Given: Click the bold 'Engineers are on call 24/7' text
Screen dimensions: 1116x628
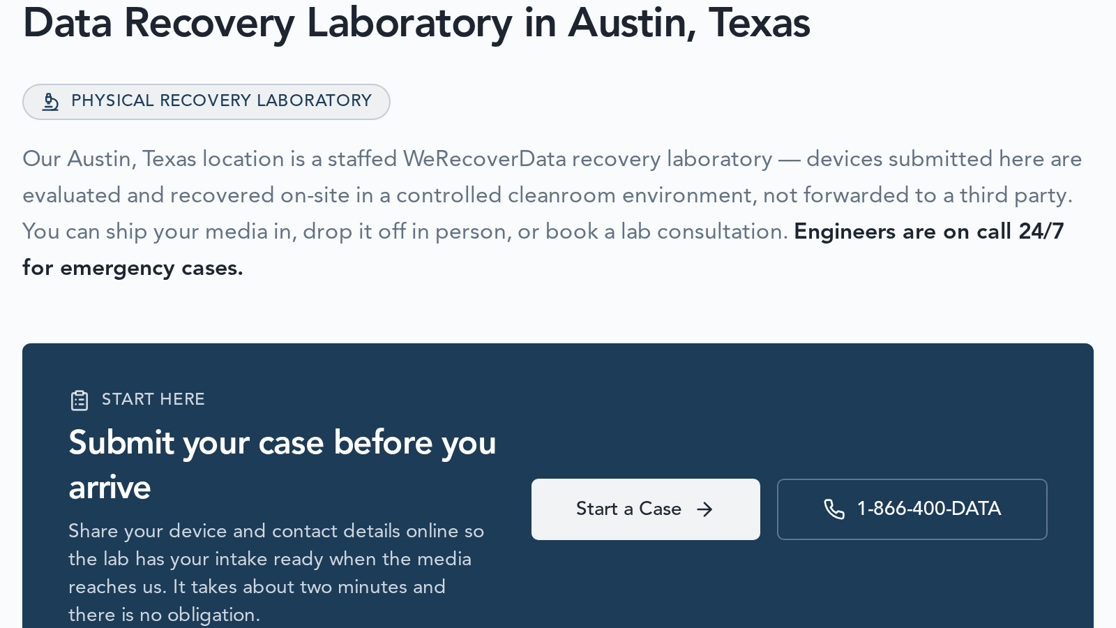Looking at the screenshot, I should coord(929,232).
